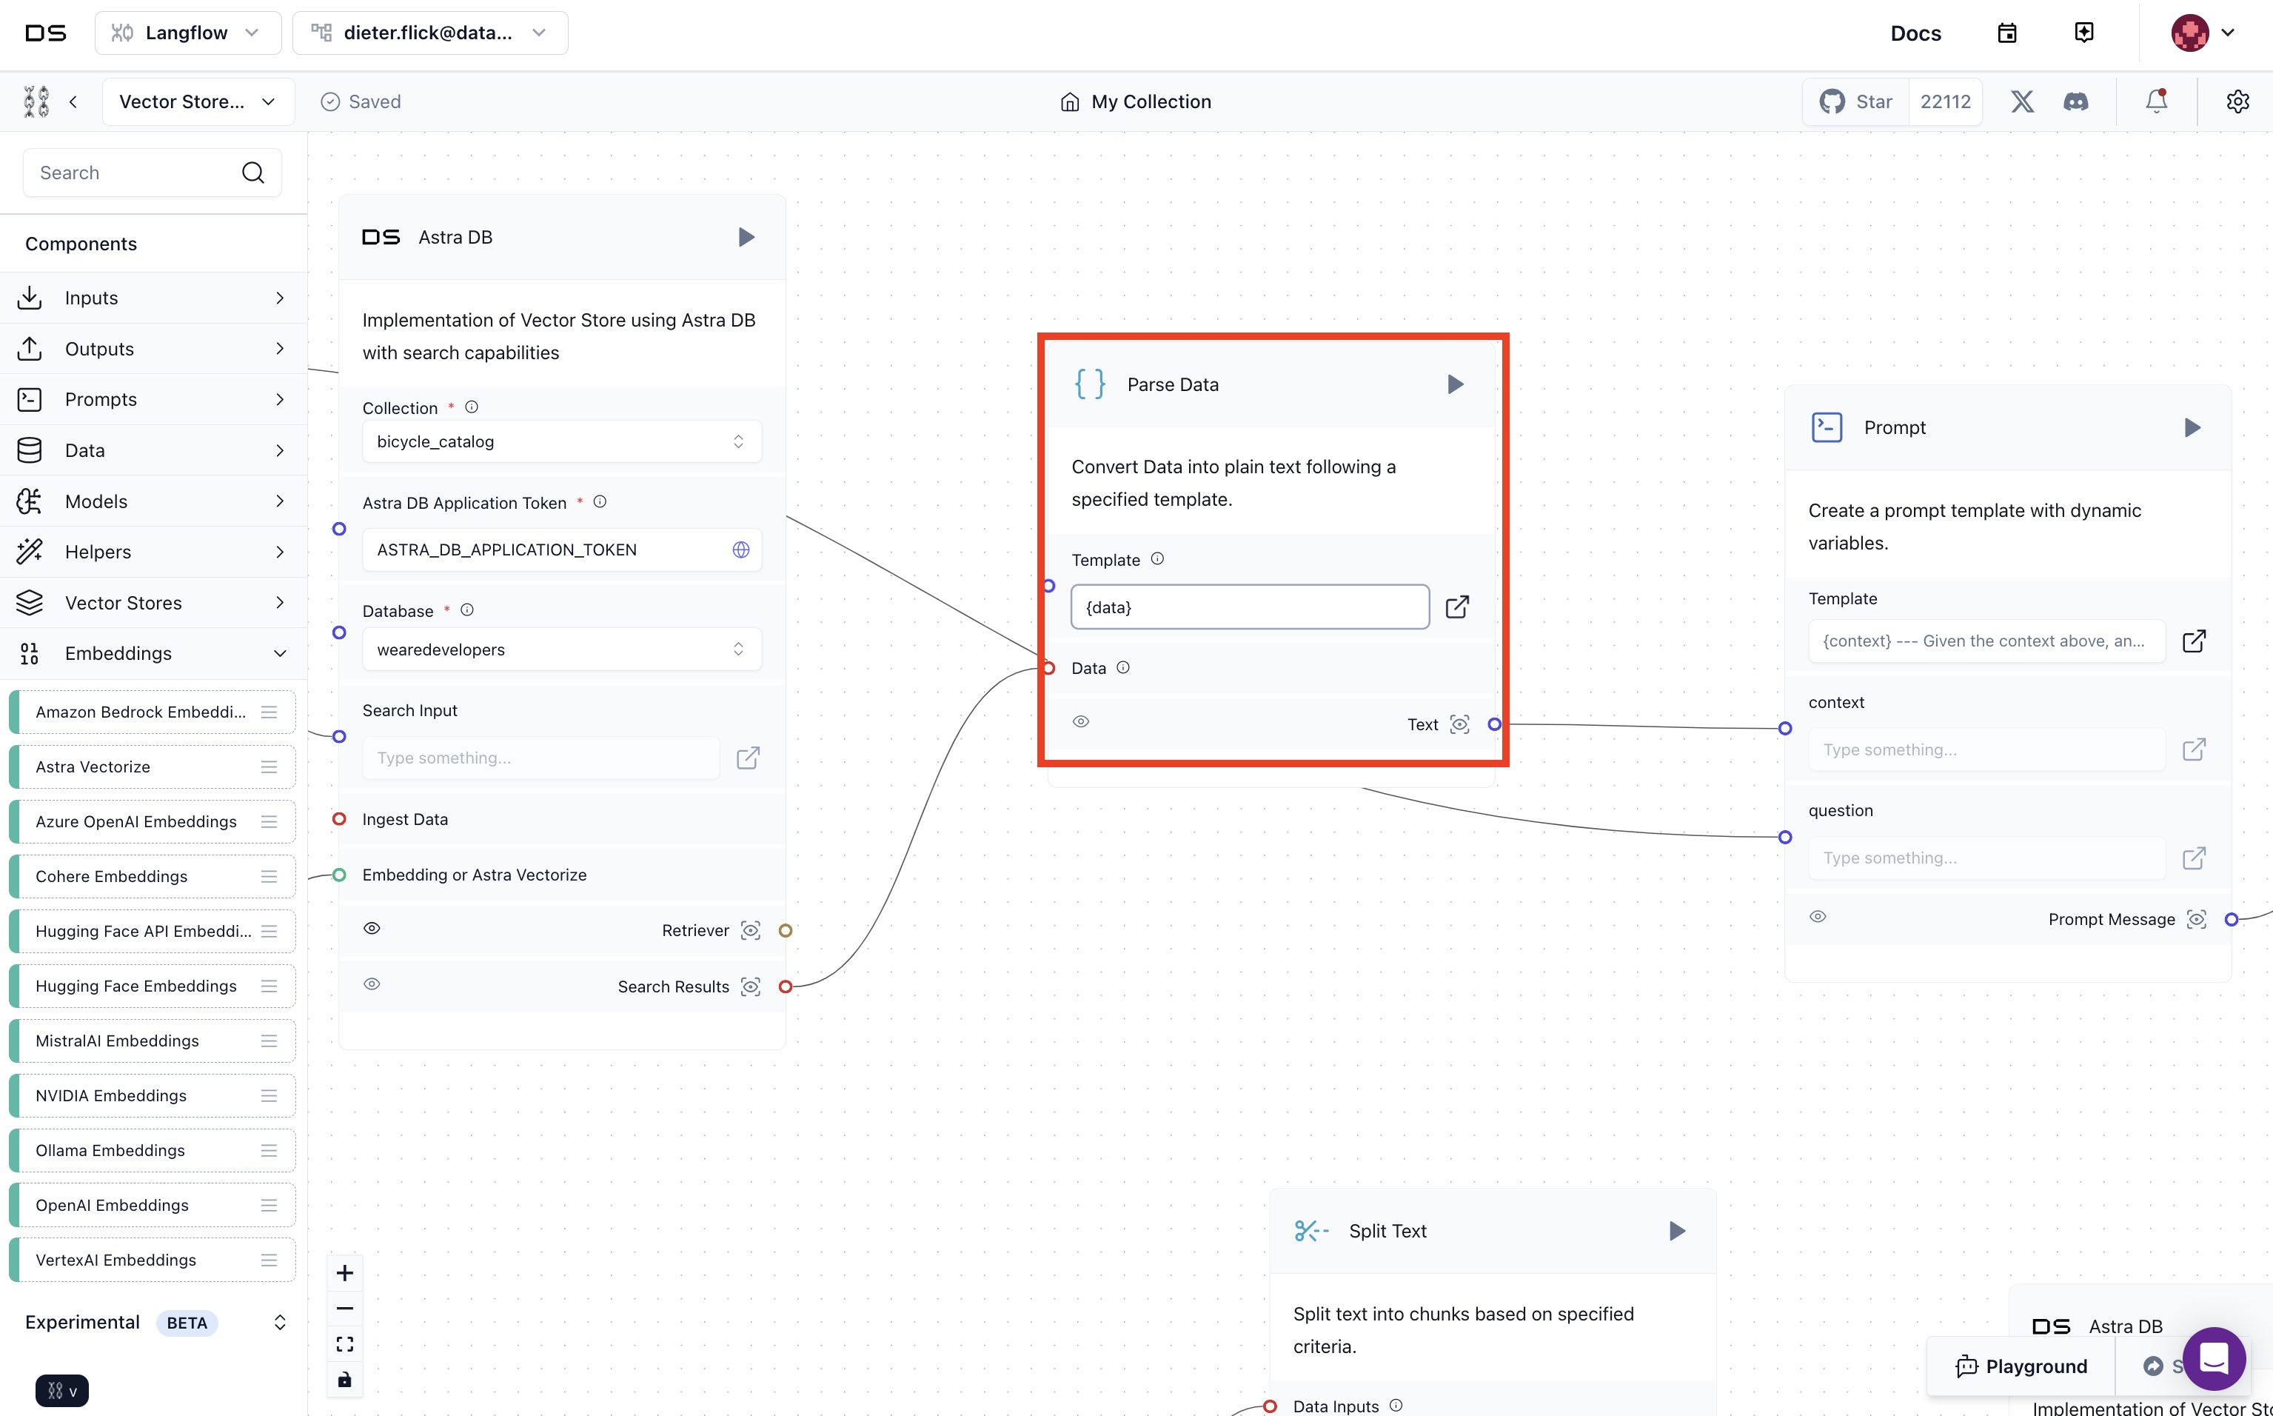Run the Split Text component
The image size is (2273, 1416).
click(x=1677, y=1231)
